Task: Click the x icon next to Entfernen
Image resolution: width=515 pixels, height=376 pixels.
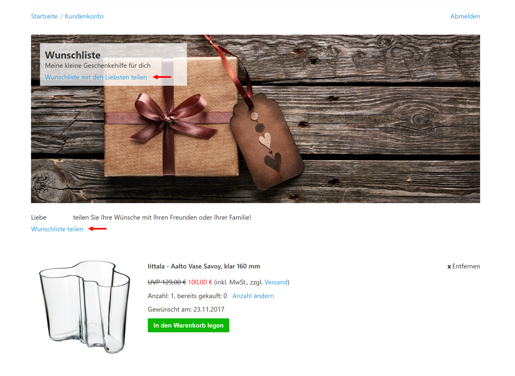Action: (449, 267)
